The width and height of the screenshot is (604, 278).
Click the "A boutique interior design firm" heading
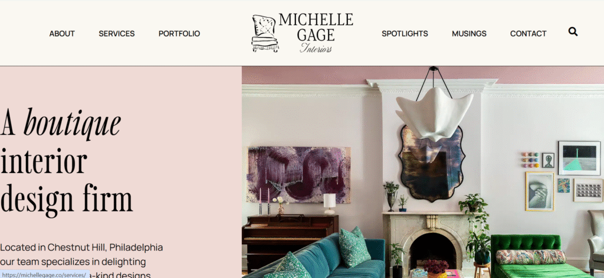66,161
